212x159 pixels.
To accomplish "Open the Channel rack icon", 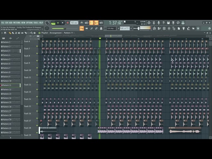I will (164, 28).
